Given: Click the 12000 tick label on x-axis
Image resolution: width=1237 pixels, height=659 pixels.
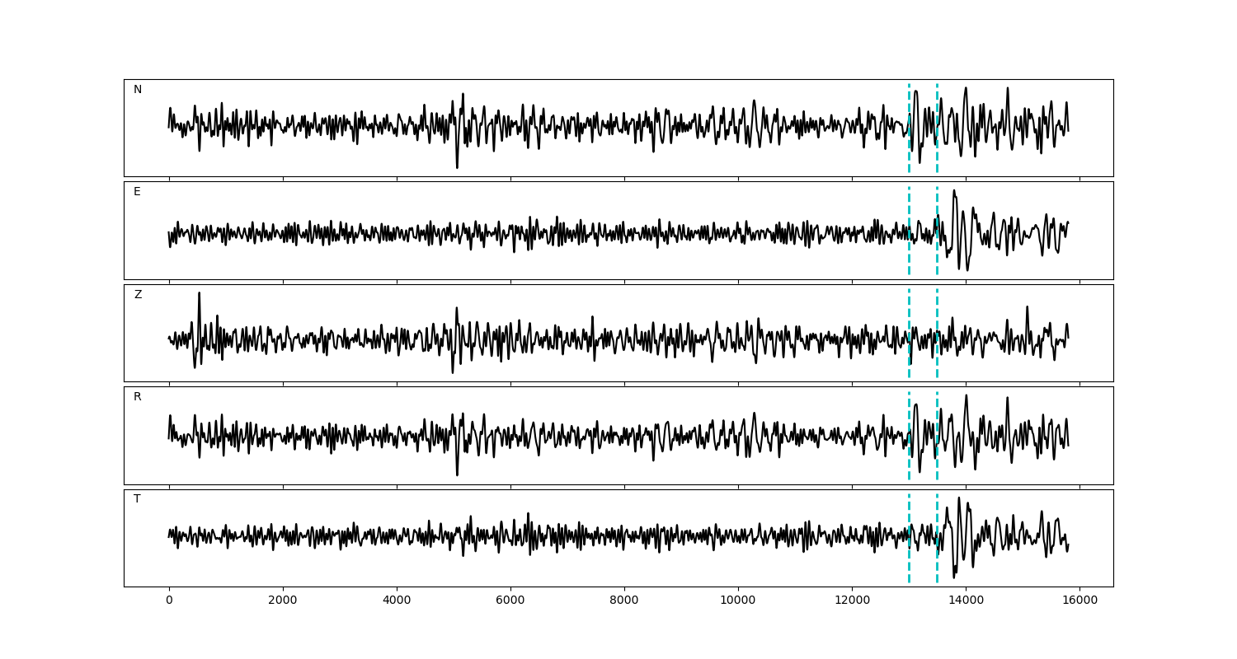Looking at the screenshot, I should point(852,601).
